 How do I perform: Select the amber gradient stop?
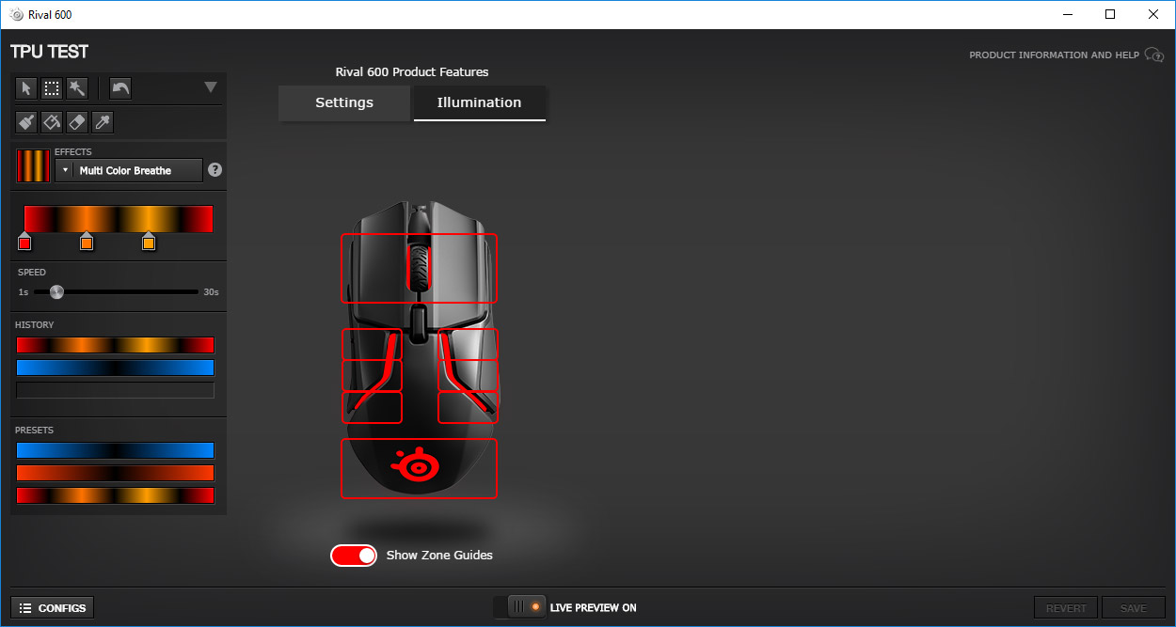coord(149,243)
